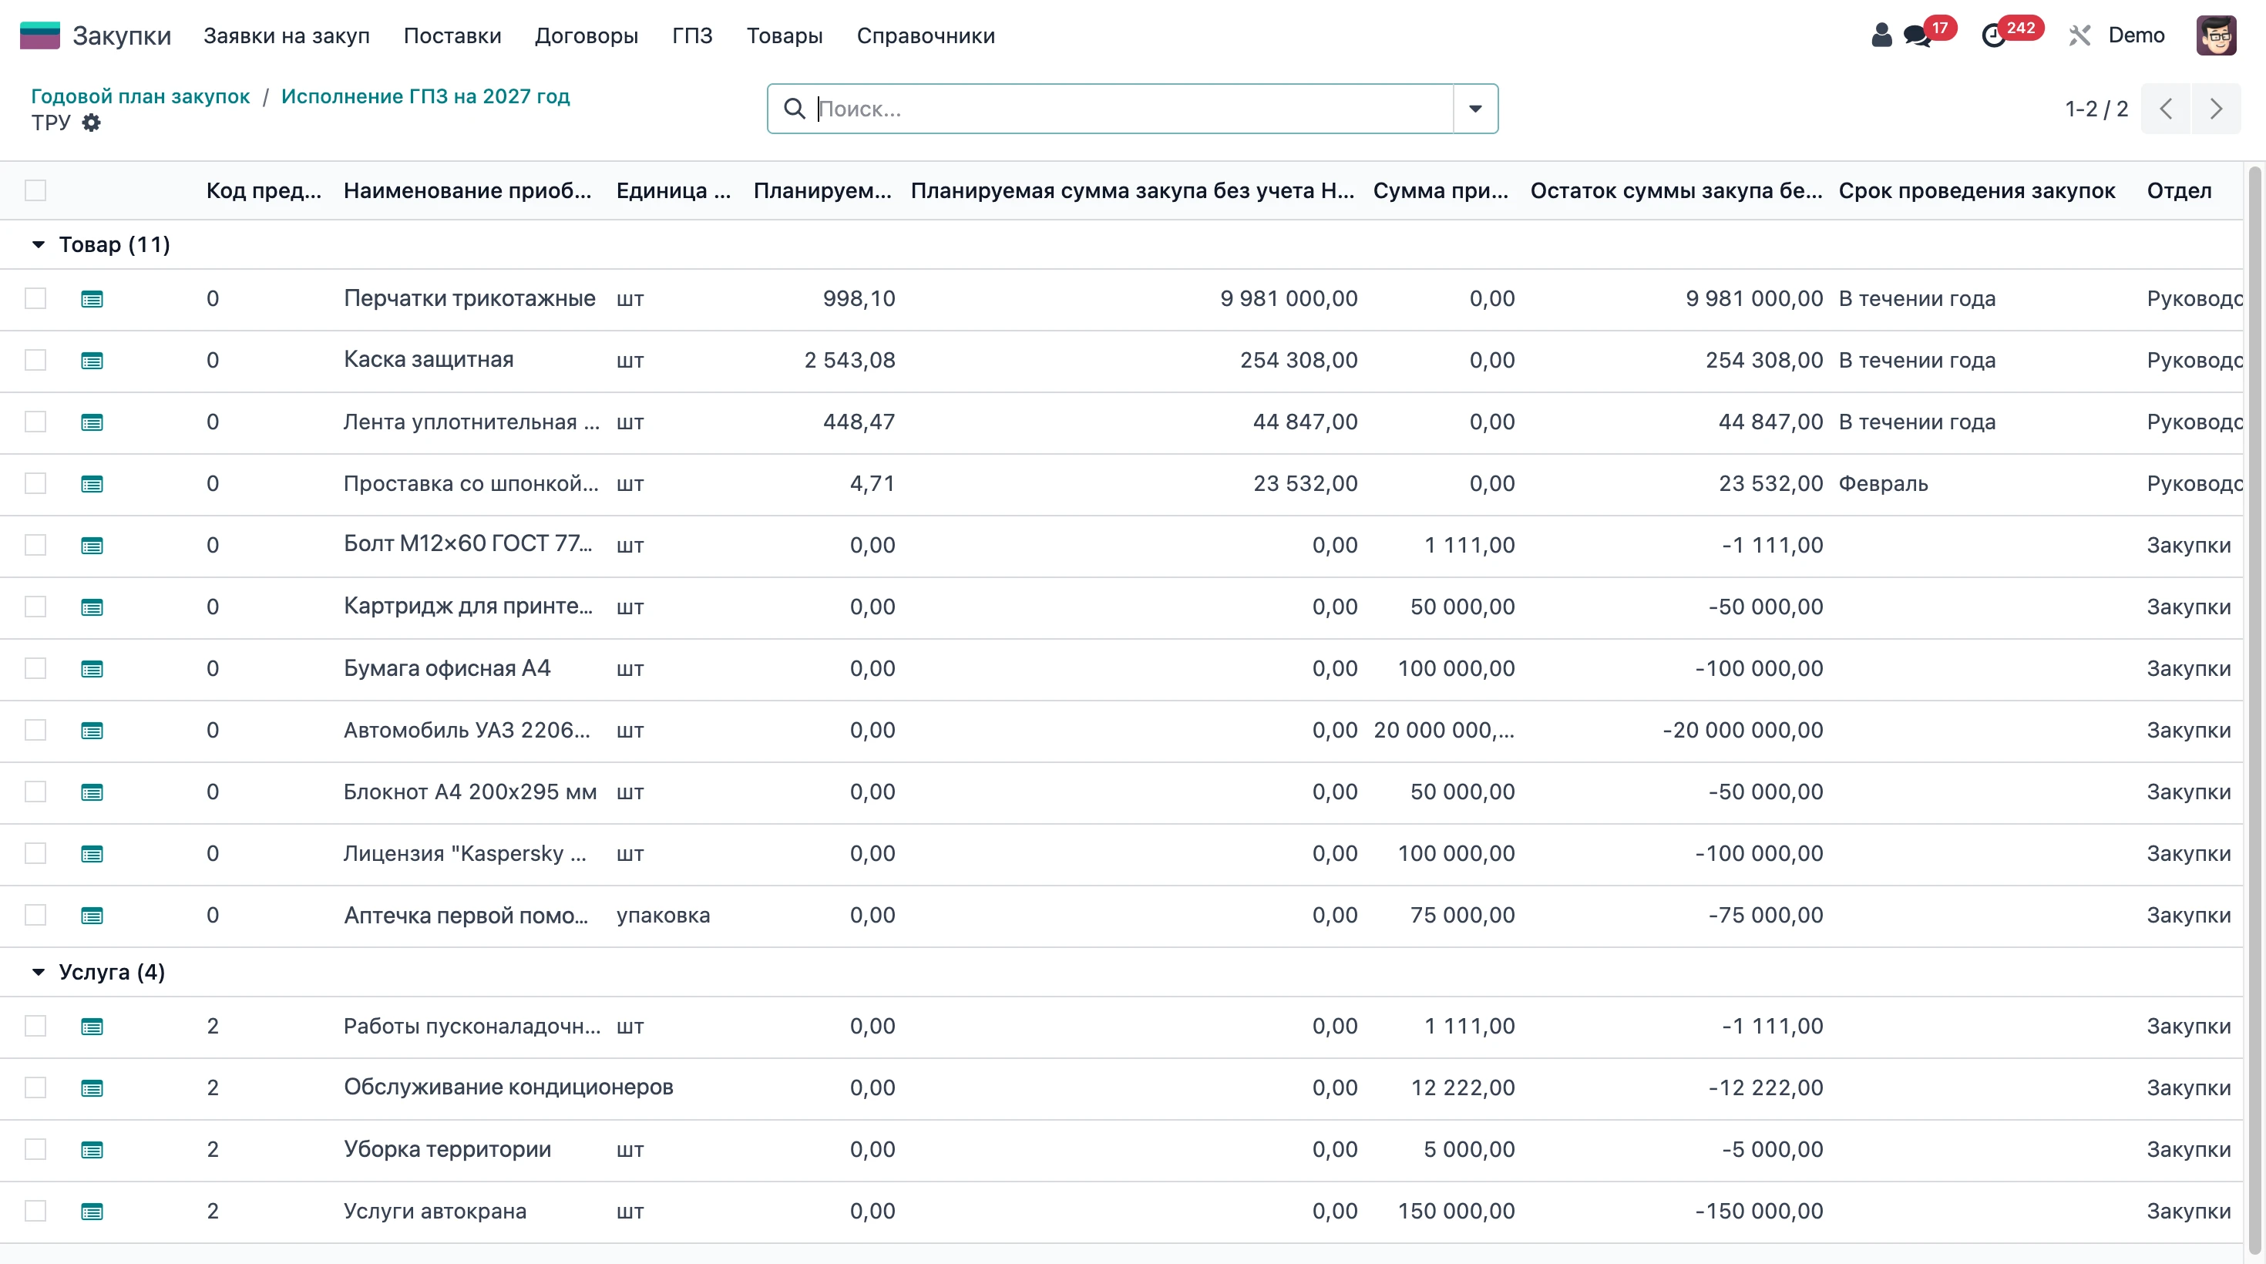Open record icon for Уборка территории
This screenshot has width=2266, height=1264.
click(92, 1150)
